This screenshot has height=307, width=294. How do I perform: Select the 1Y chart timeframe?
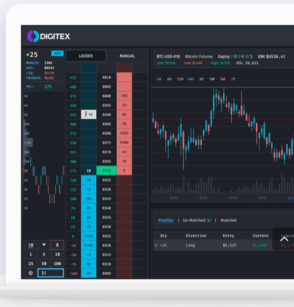click(x=233, y=79)
